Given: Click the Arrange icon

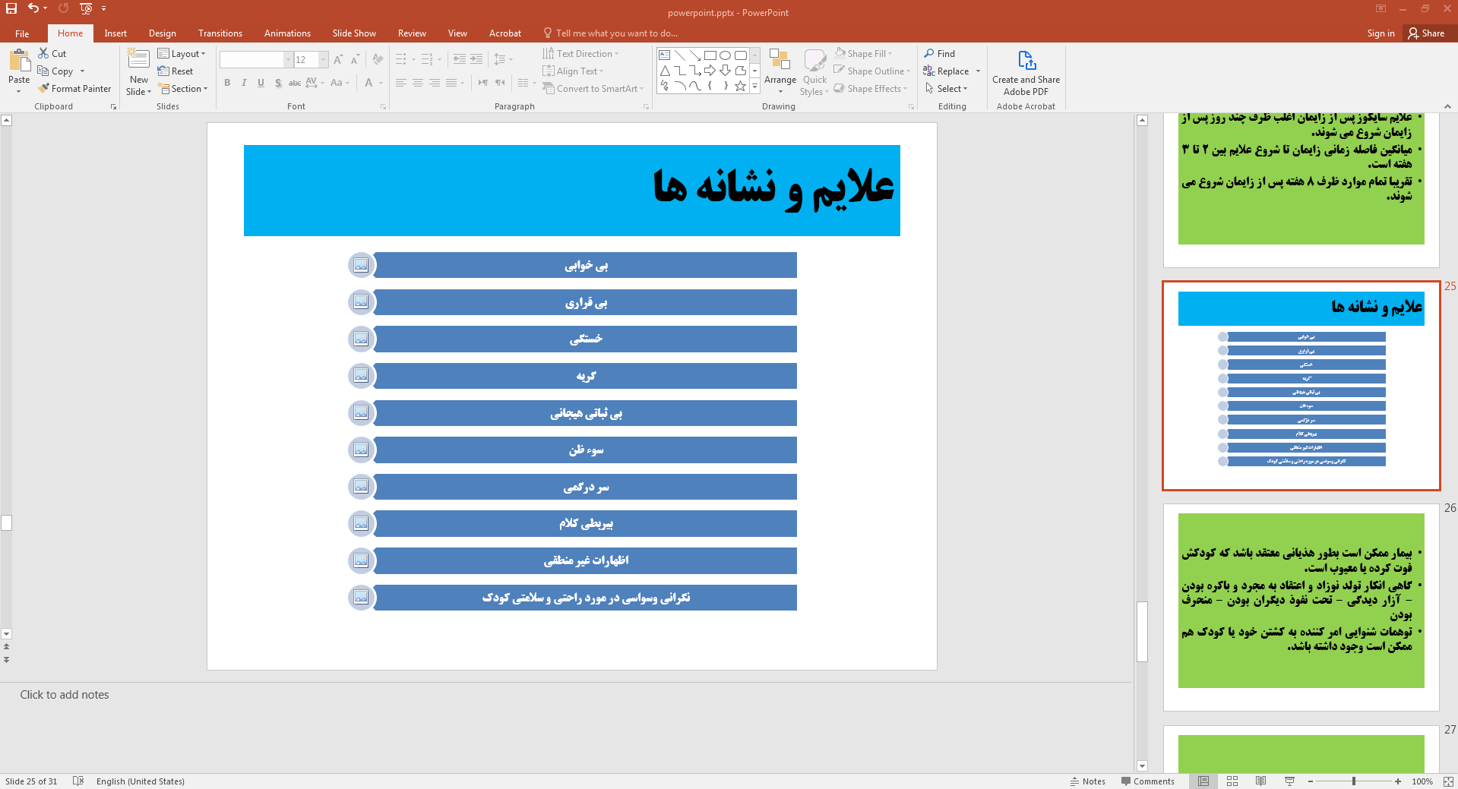Looking at the screenshot, I should point(780,60).
